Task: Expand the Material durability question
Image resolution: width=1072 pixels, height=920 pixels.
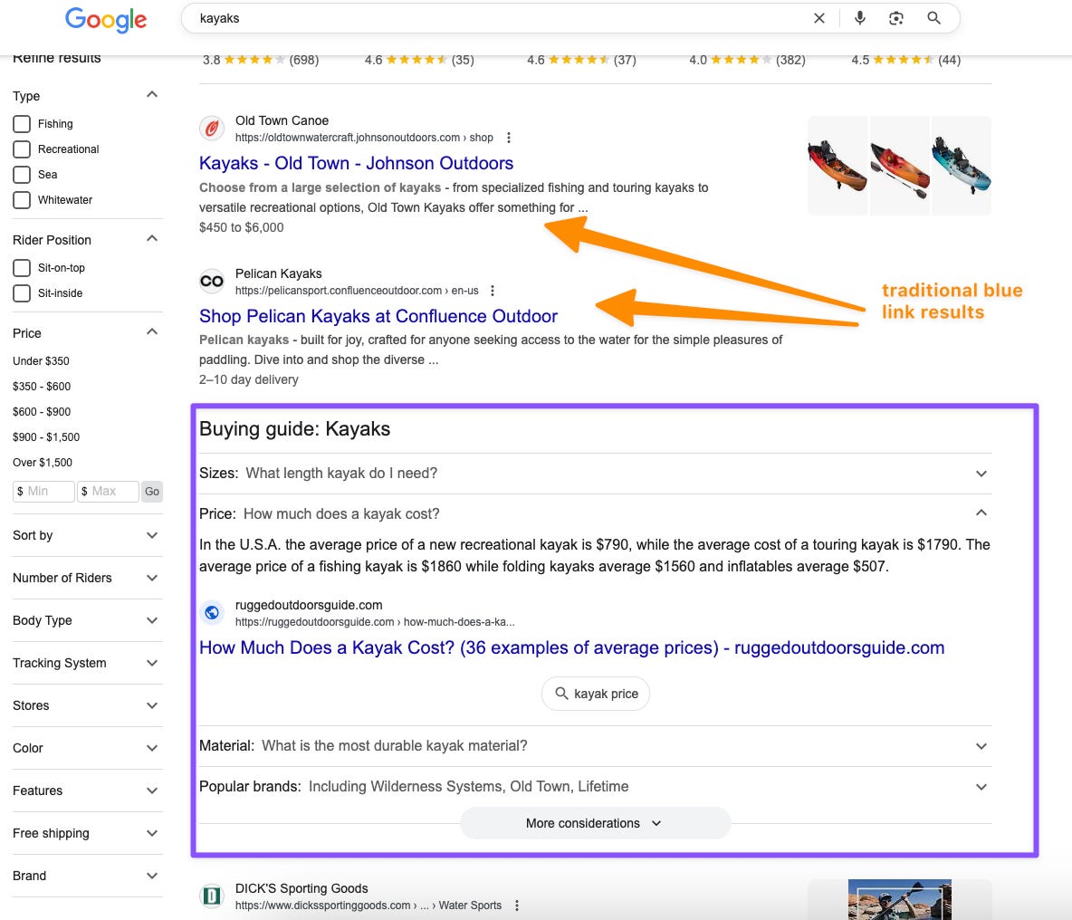Action: 595,746
